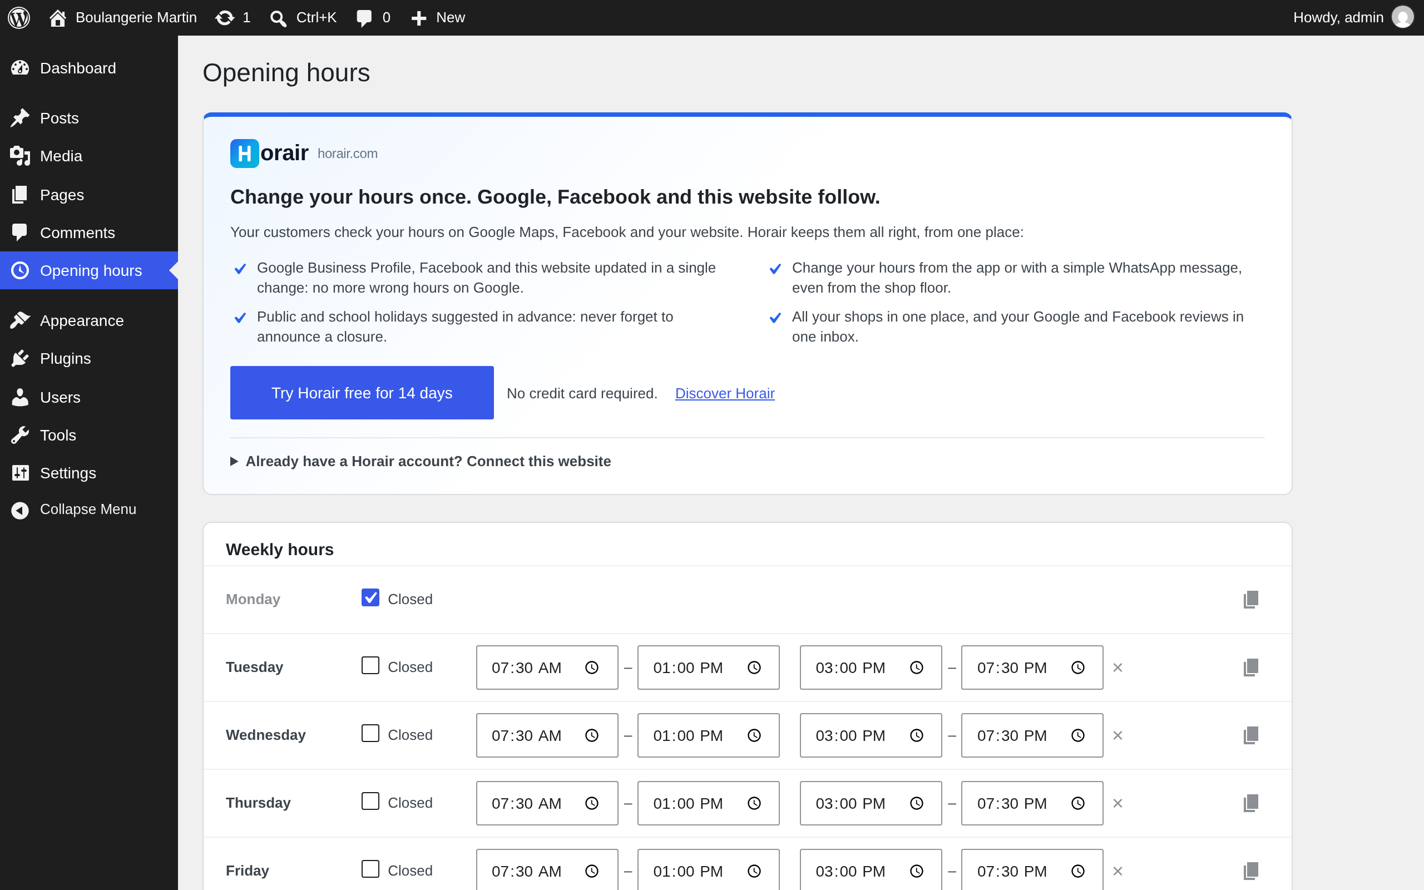Edit Thursday 07:30 PM closing field

tap(1032, 803)
